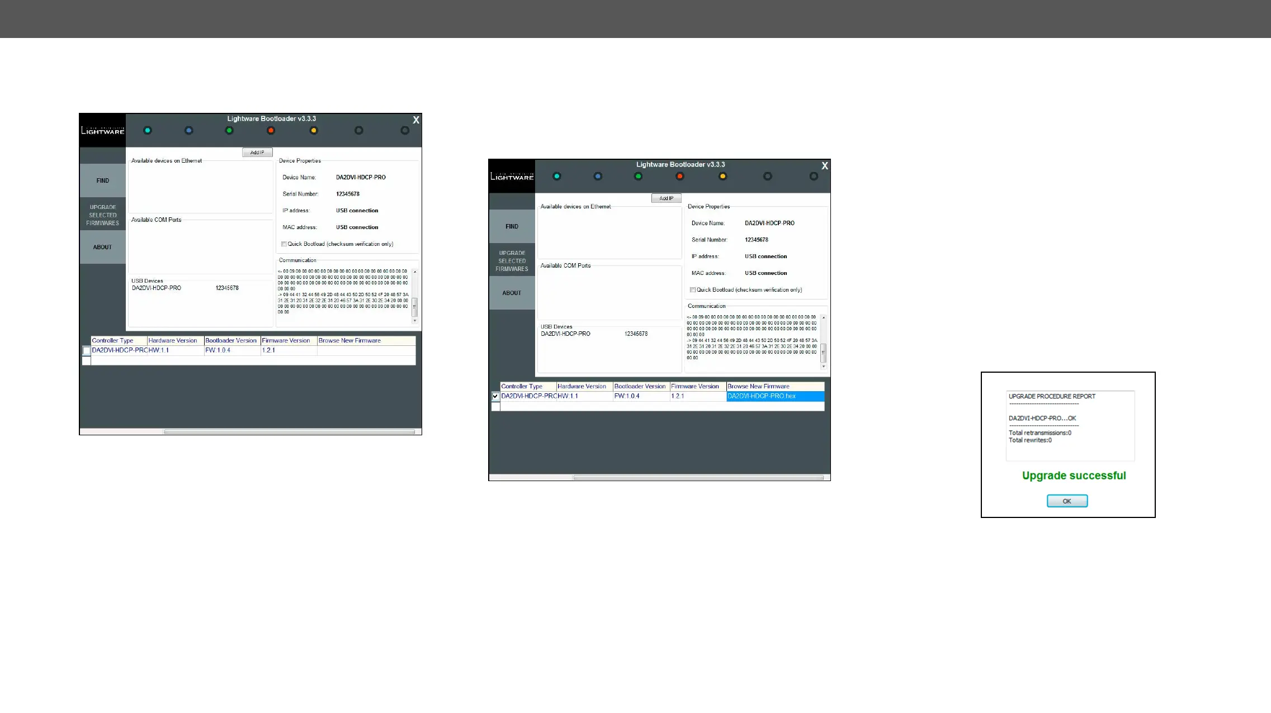This screenshot has width=1271, height=713.
Task: Click the yellow status LED in right window
Action: pyautogui.click(x=723, y=177)
